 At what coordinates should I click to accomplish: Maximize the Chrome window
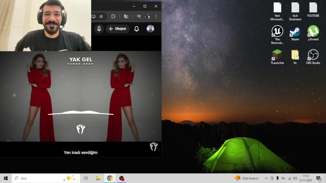[x=145, y=6]
